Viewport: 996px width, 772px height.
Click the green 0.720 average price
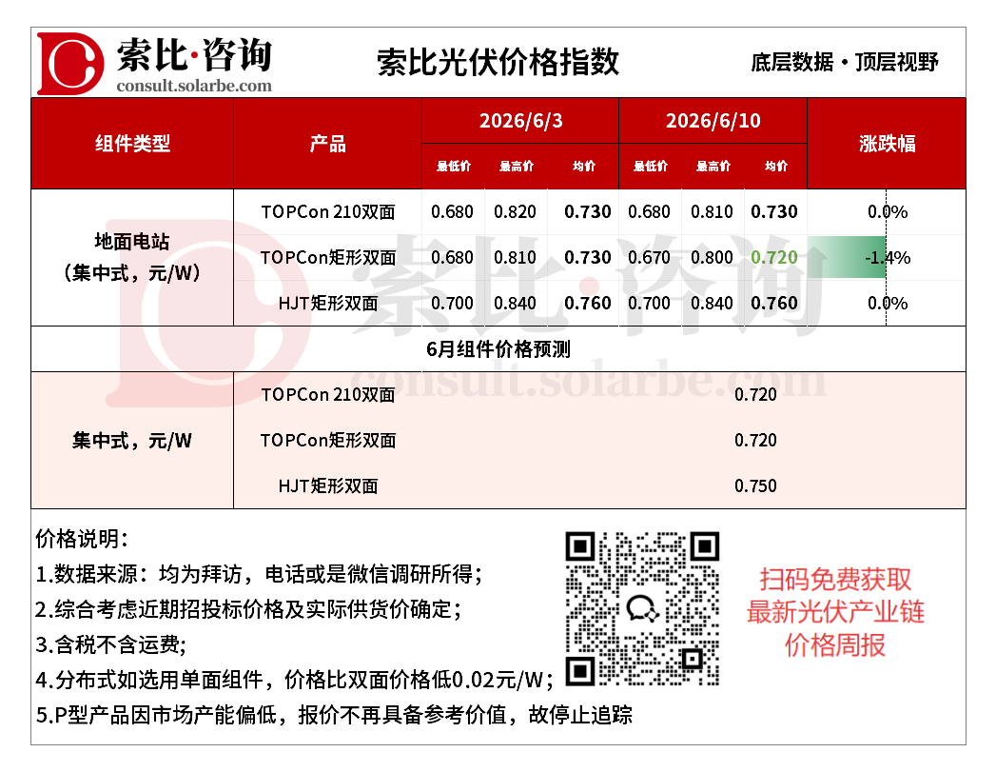click(x=774, y=257)
